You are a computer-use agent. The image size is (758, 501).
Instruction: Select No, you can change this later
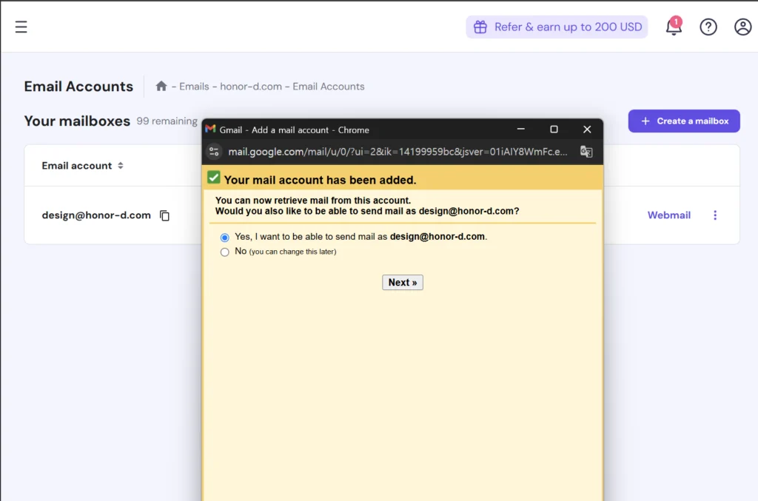[x=225, y=252]
